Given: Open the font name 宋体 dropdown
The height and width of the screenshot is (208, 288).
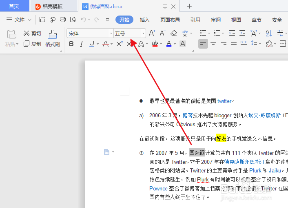Looking at the screenshot, I should (111, 34).
